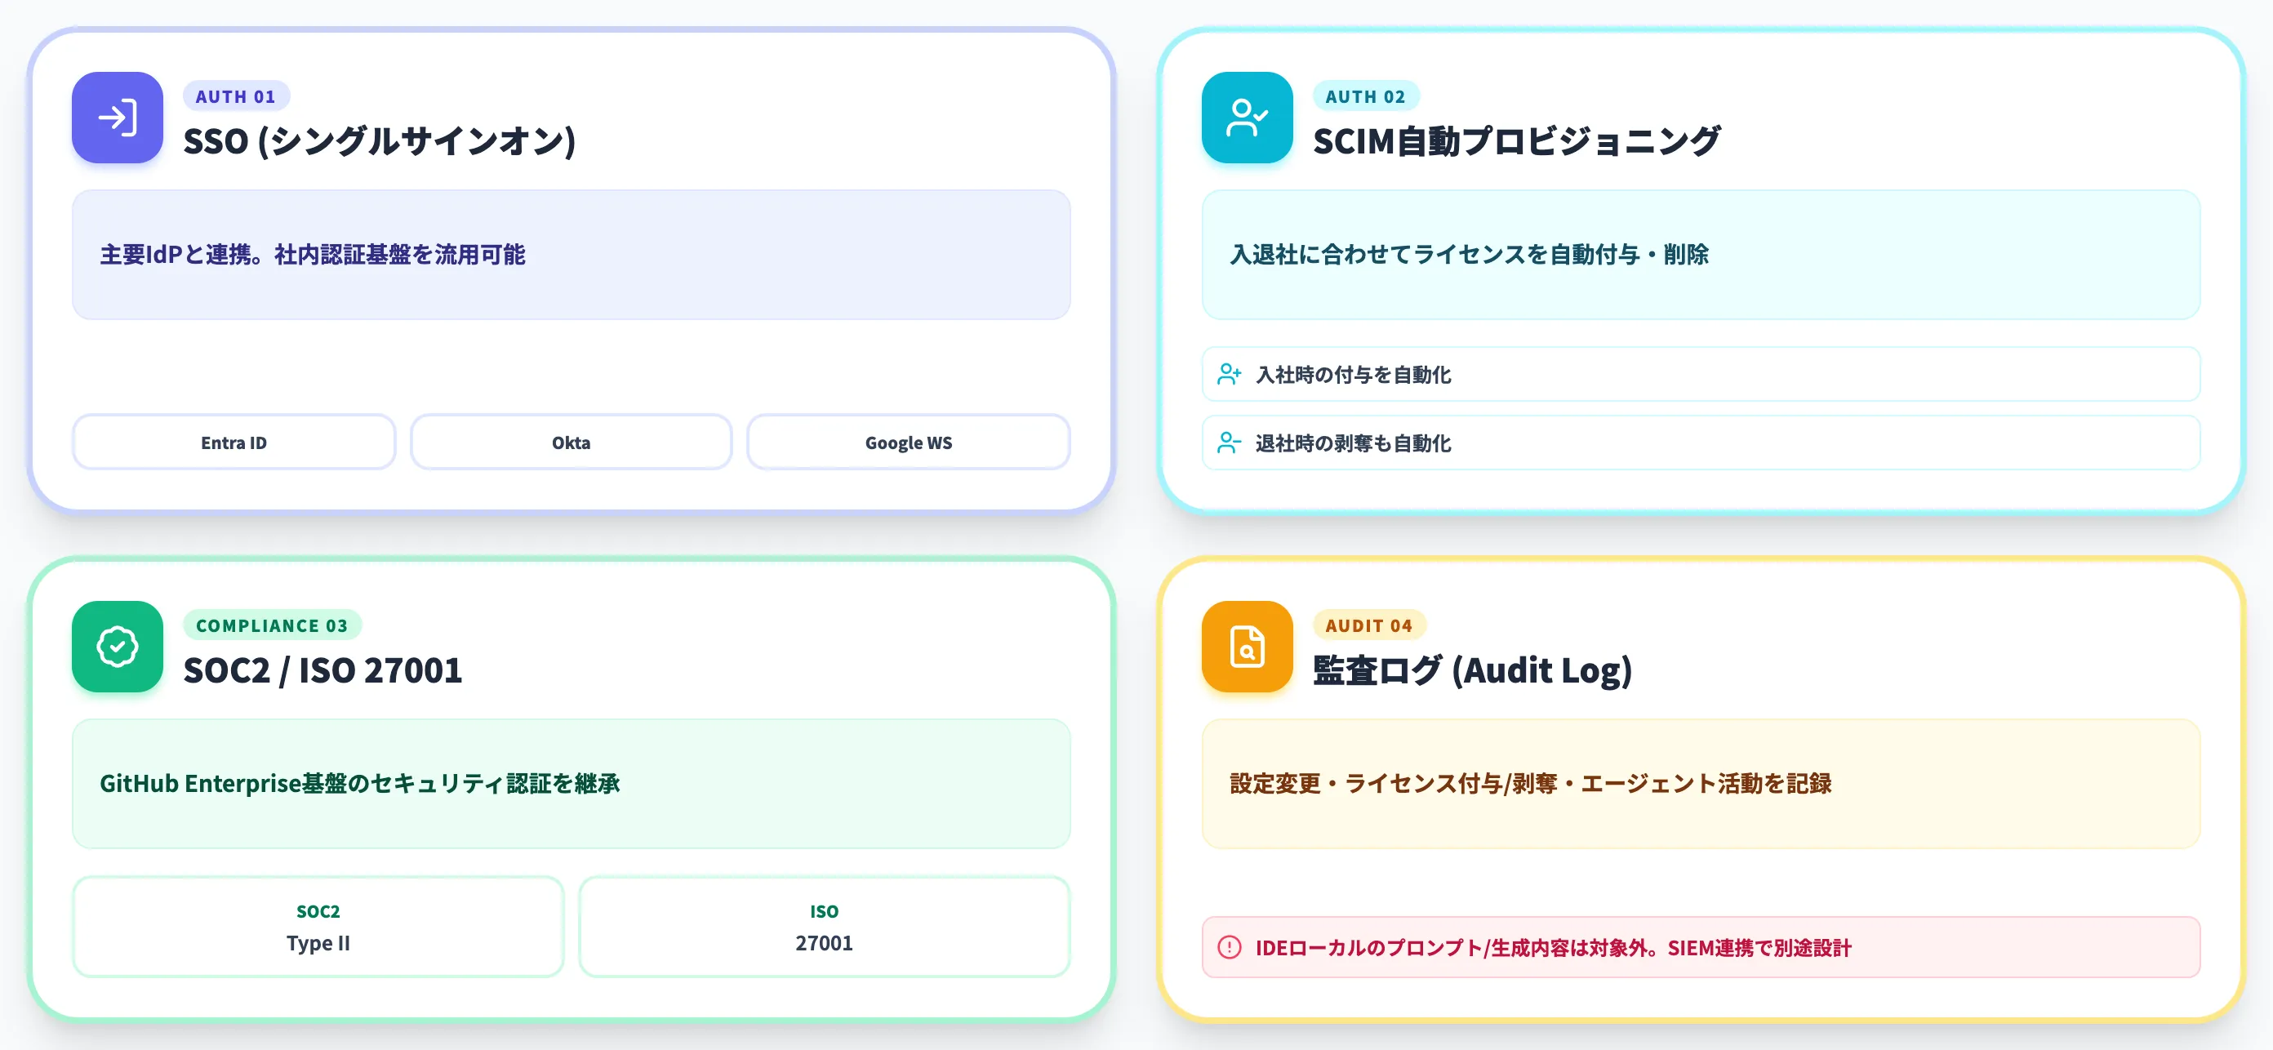Click the user-plus icon beside 入社時の付与を自動化
Screen dimensions: 2273x1050
[x=1229, y=374]
